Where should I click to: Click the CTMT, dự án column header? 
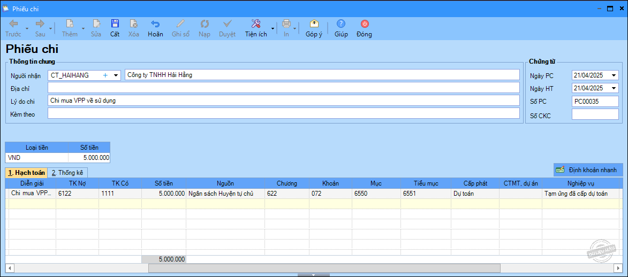[x=520, y=183]
